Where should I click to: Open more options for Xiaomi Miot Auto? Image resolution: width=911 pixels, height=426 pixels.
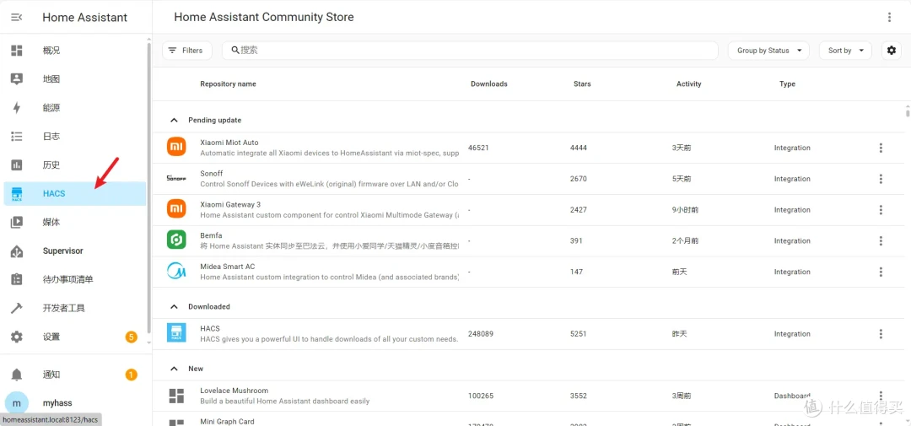(x=881, y=148)
